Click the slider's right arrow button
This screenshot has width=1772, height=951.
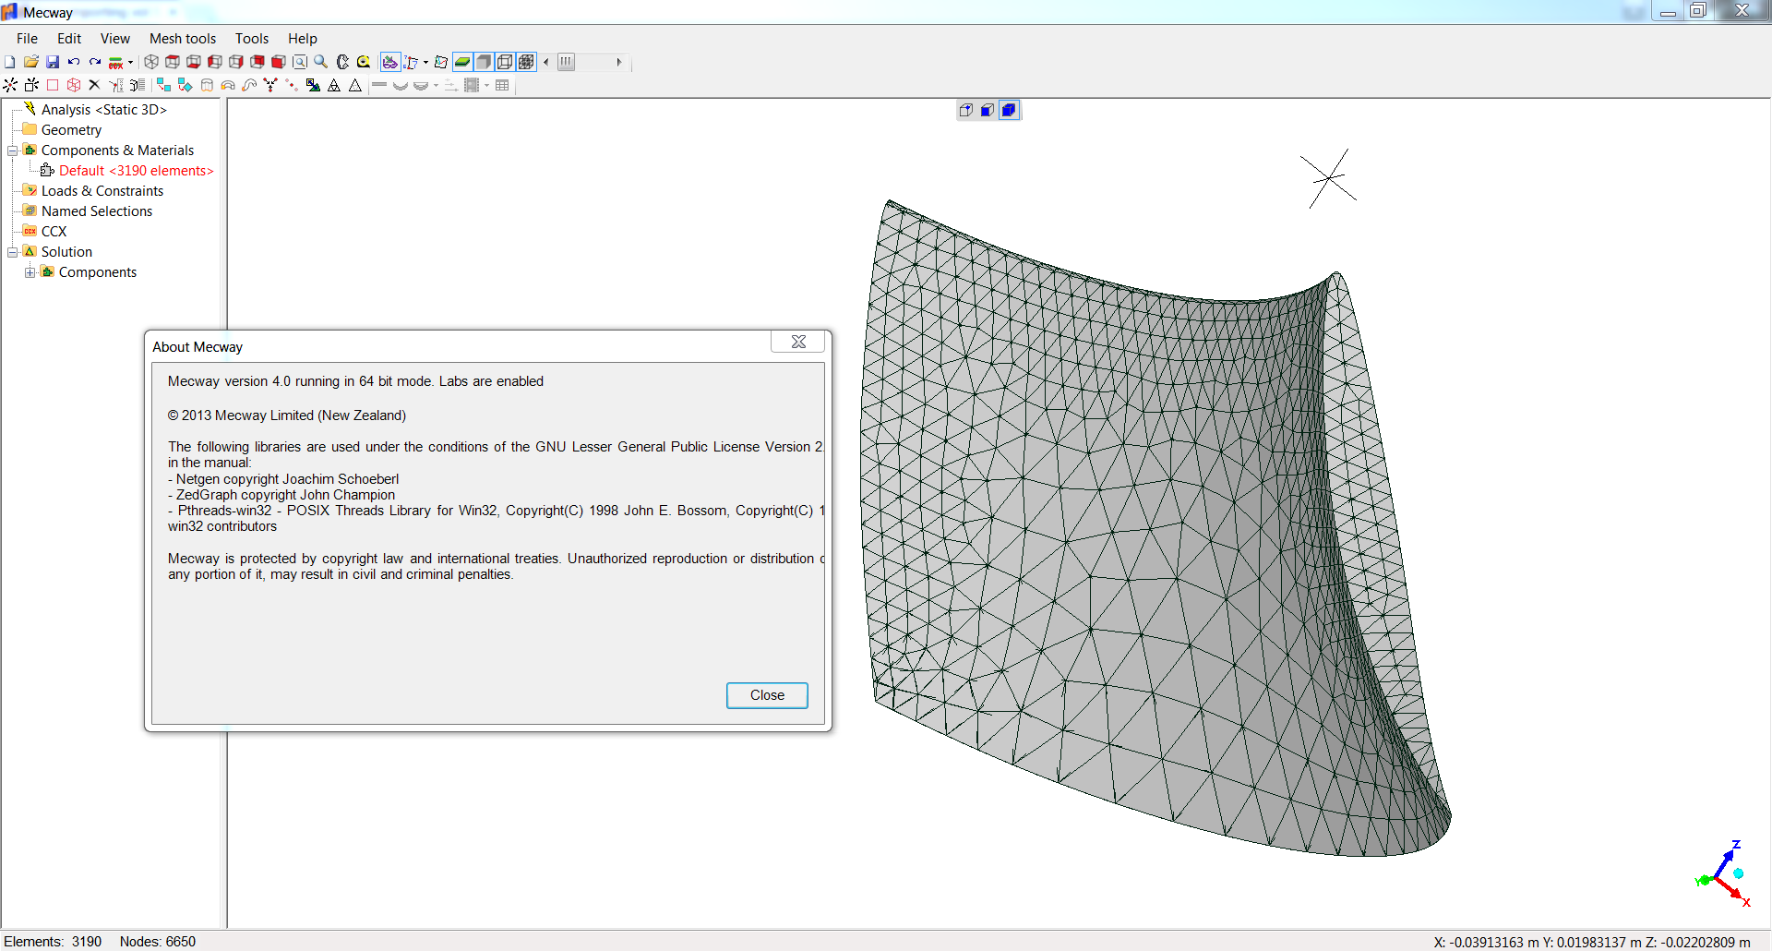coord(619,62)
